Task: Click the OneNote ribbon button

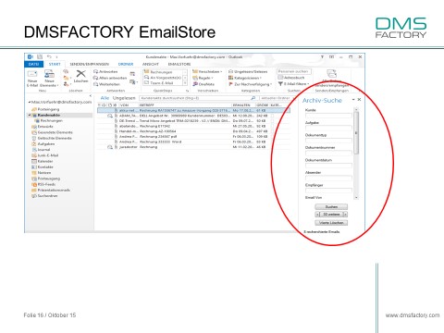Action: 203,84
